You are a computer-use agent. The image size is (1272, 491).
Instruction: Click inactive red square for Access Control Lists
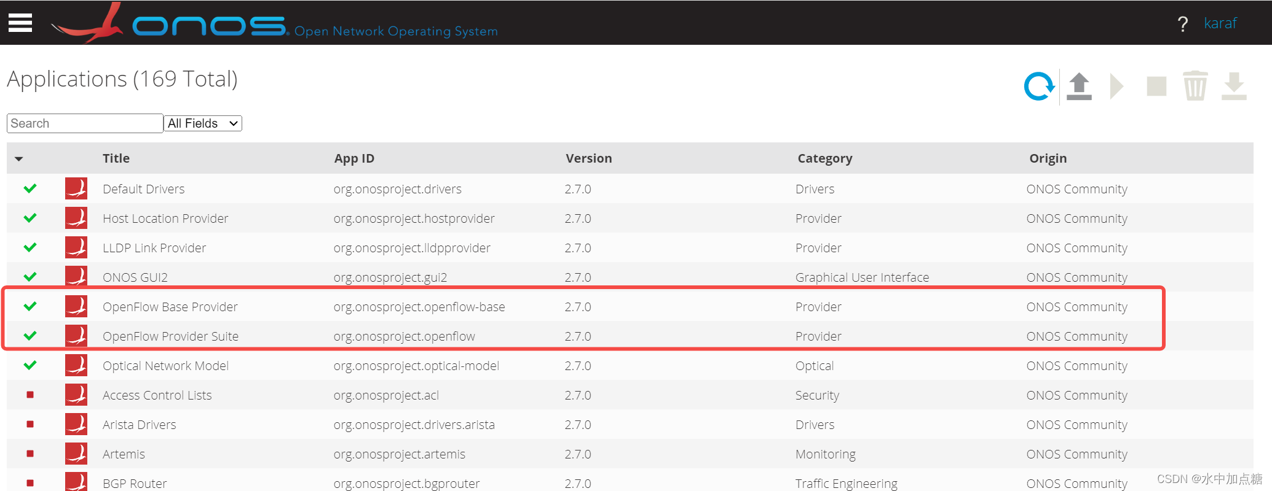point(30,395)
